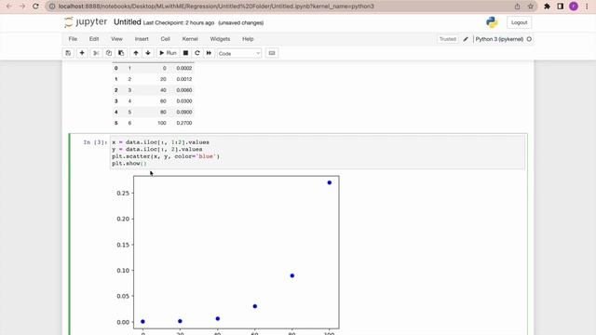Click the browser address bar URL
This screenshot has width=596, height=335.
(216, 7)
